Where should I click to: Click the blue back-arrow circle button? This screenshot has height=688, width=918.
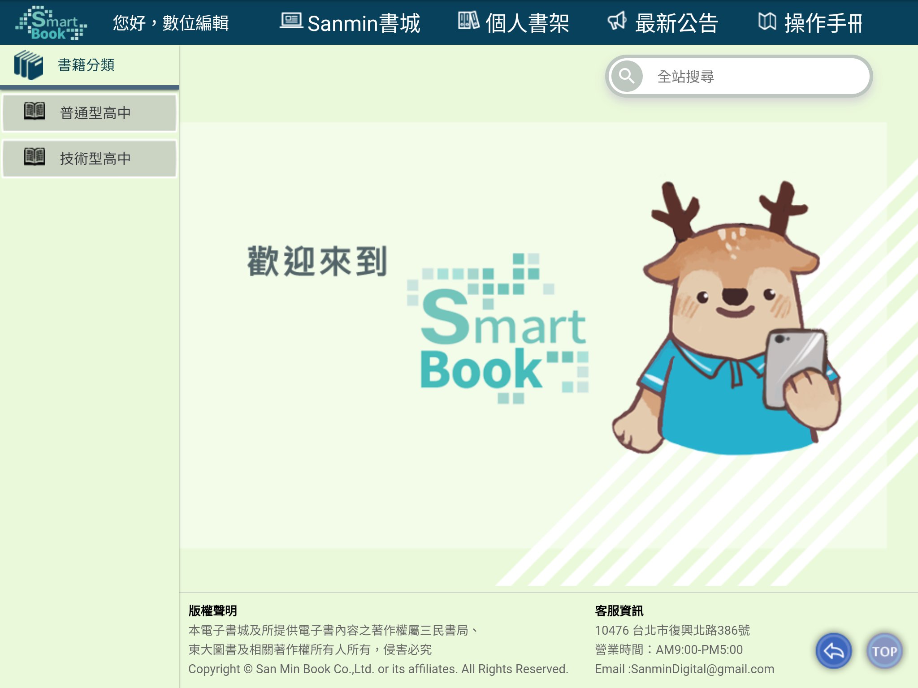[x=834, y=650]
